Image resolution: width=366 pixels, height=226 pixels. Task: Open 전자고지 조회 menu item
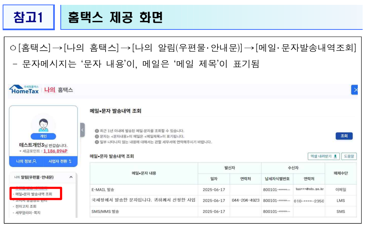[x=26, y=206]
